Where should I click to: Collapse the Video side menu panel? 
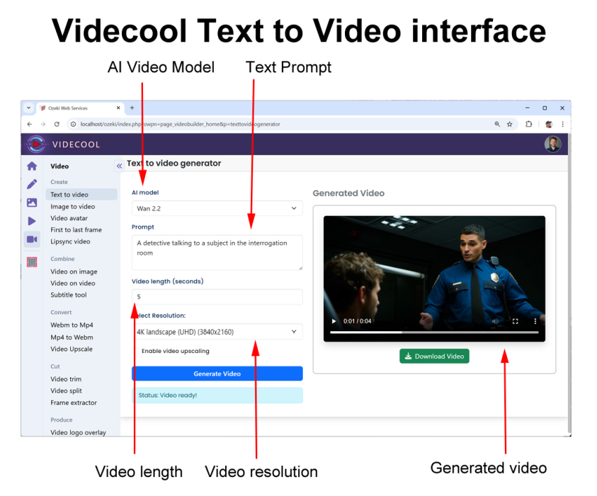coord(119,166)
